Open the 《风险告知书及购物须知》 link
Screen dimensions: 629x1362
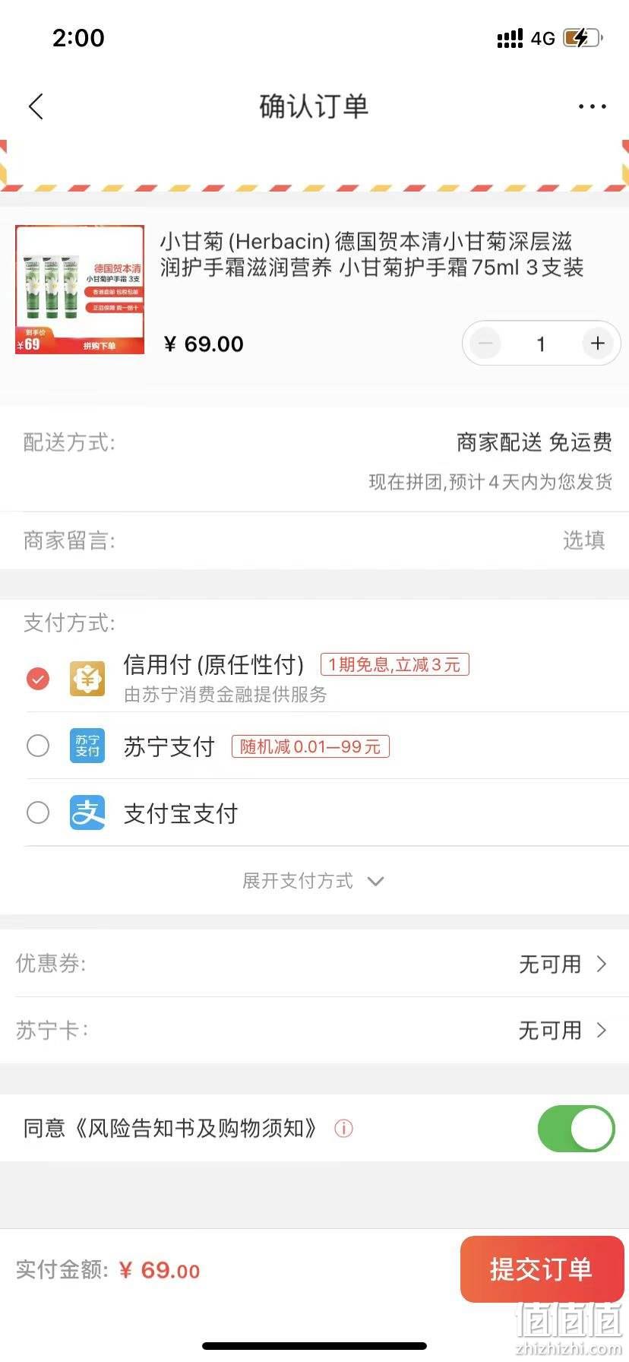(x=196, y=1128)
